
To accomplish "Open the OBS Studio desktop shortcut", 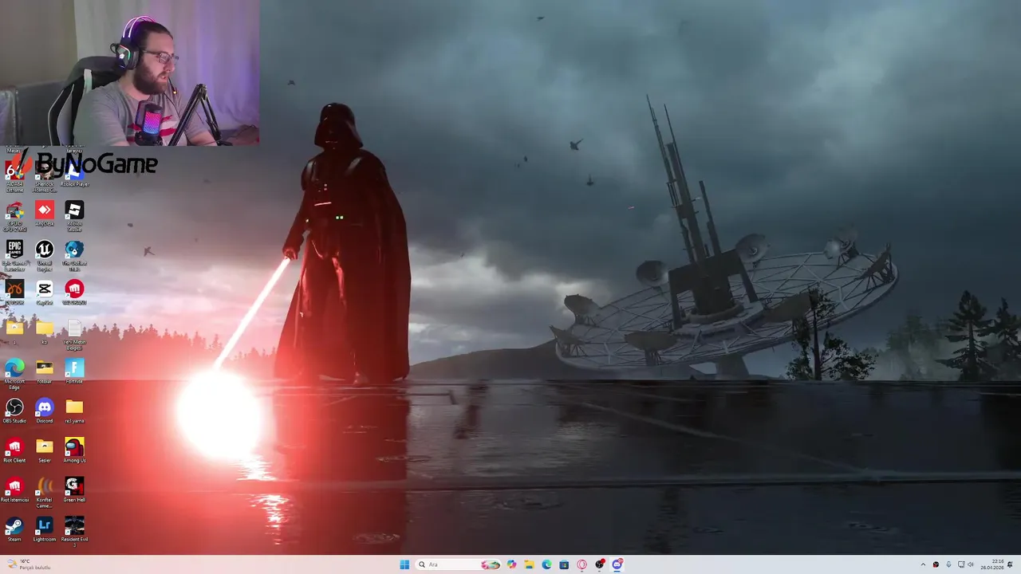I will coord(14,411).
